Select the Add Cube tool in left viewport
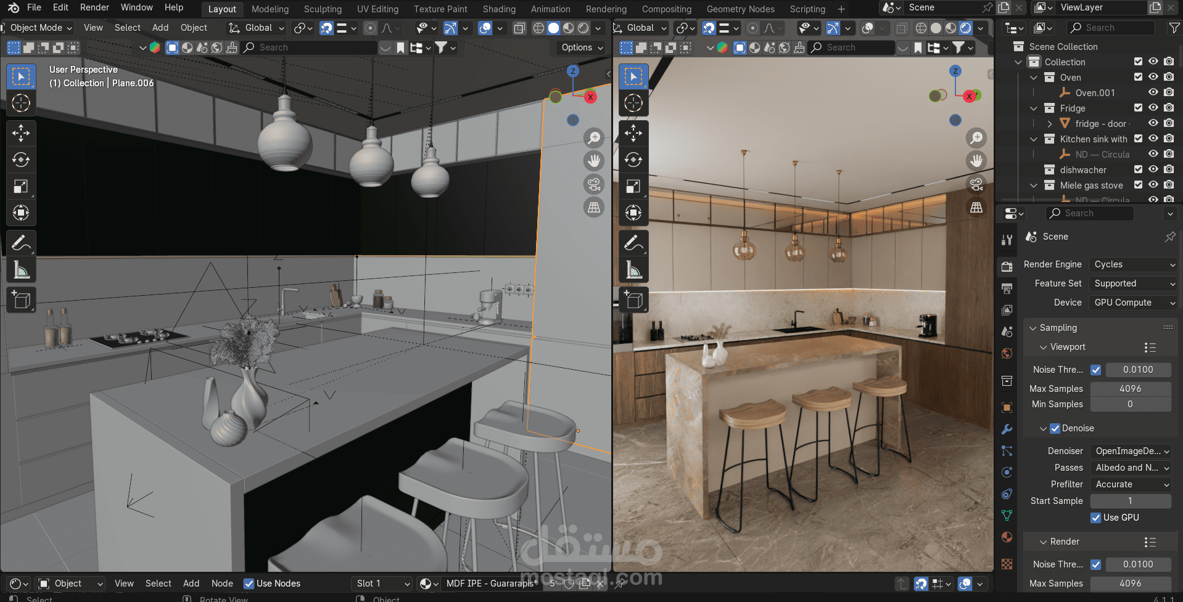The image size is (1183, 602). pyautogui.click(x=21, y=300)
